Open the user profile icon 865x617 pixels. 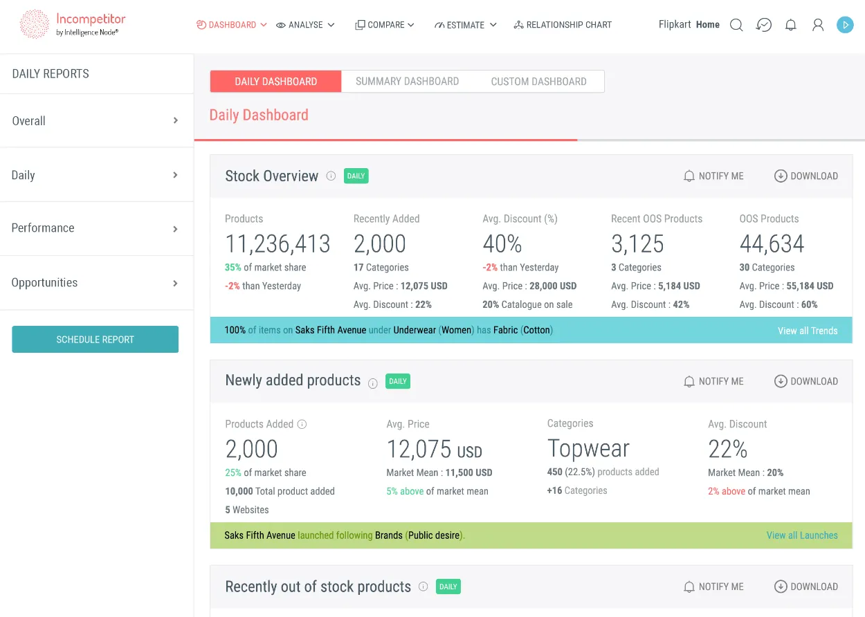[817, 24]
